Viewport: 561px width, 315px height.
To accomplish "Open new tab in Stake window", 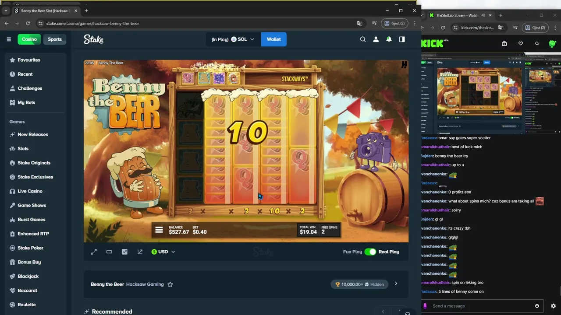I will coord(86,10).
